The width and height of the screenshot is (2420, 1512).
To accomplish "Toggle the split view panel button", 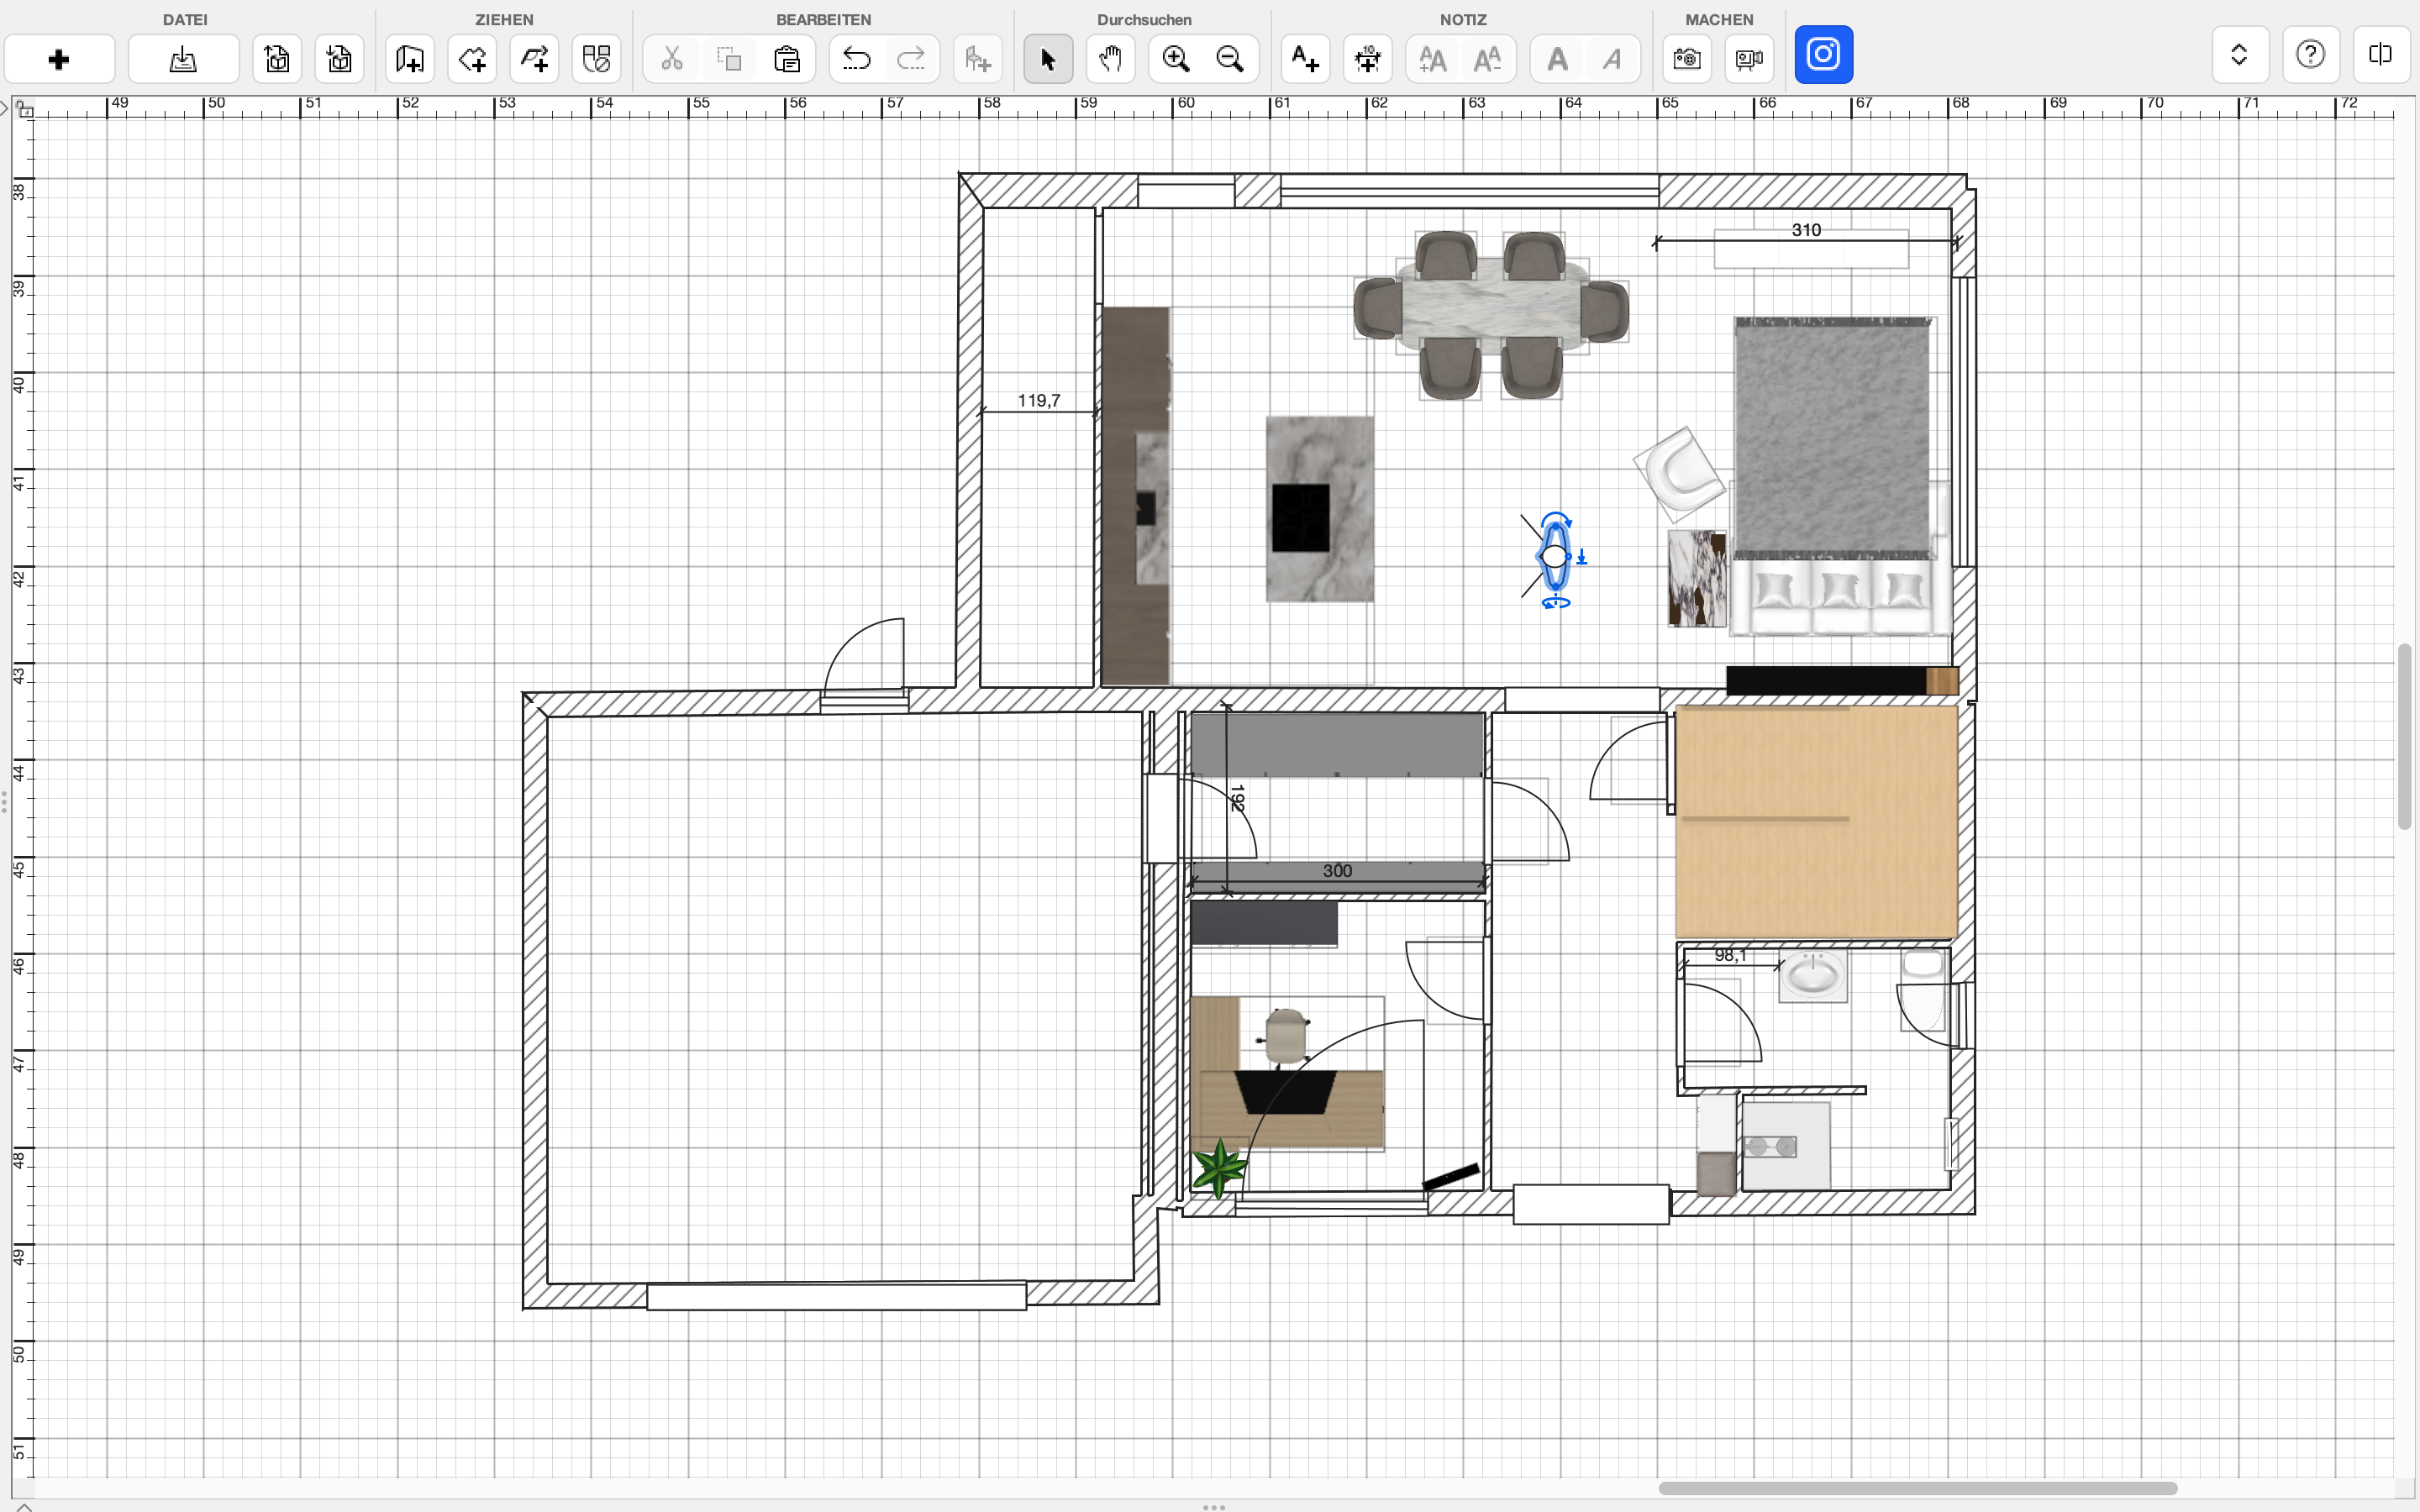I will coord(2380,54).
